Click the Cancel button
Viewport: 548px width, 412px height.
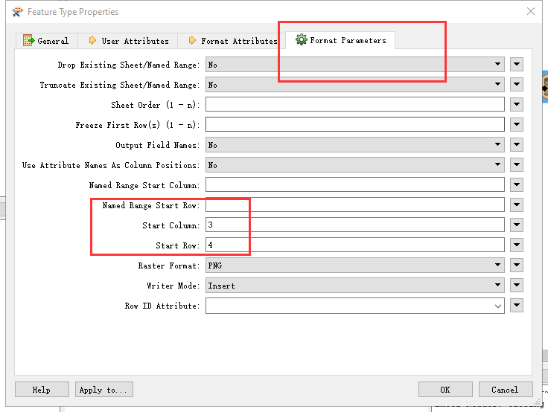[x=506, y=389]
